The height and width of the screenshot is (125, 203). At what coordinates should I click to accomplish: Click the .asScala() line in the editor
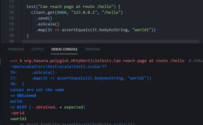(47, 24)
